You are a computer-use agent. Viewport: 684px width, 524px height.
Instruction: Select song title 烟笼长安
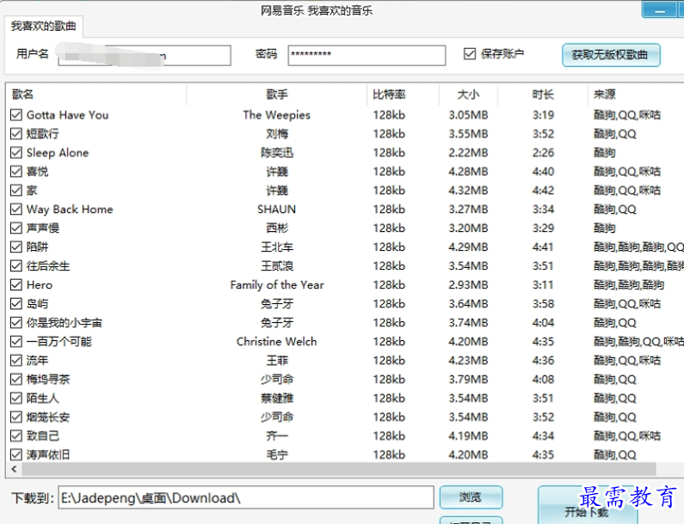(x=48, y=417)
